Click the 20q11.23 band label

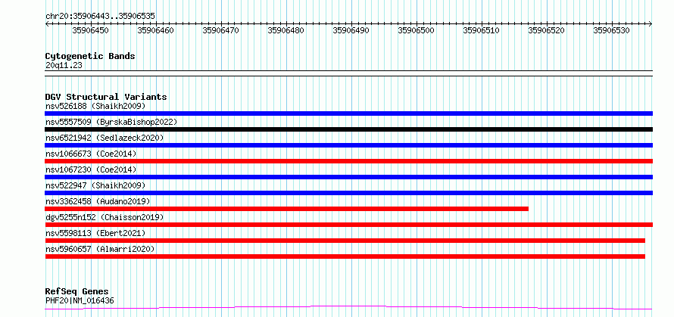(64, 66)
